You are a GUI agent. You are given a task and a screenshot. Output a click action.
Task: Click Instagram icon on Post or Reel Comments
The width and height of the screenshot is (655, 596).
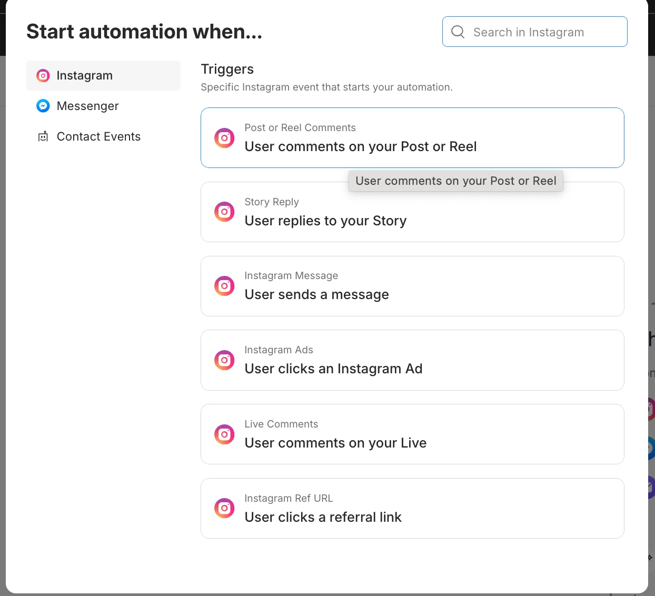point(224,138)
